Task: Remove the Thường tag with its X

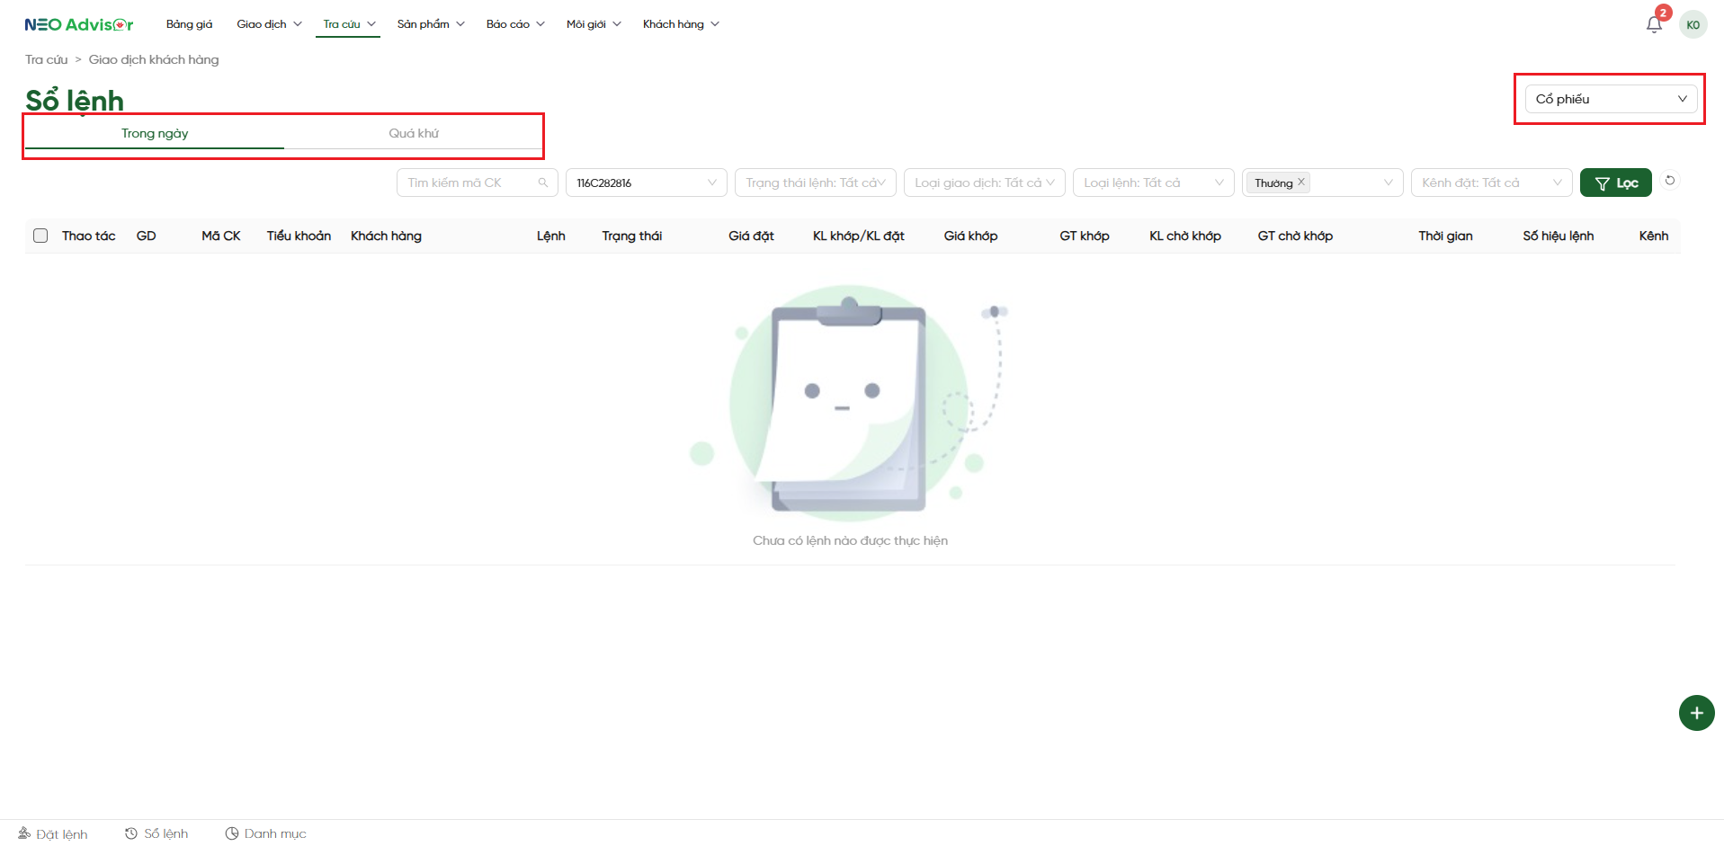Action: pyautogui.click(x=1301, y=182)
